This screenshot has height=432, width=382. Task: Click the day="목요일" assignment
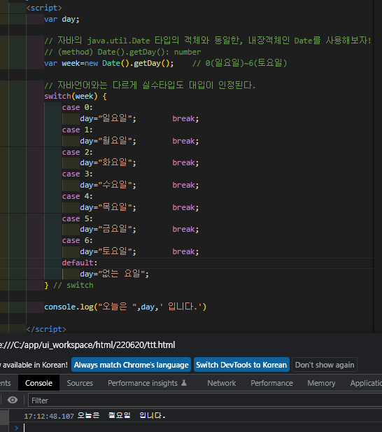(108, 207)
